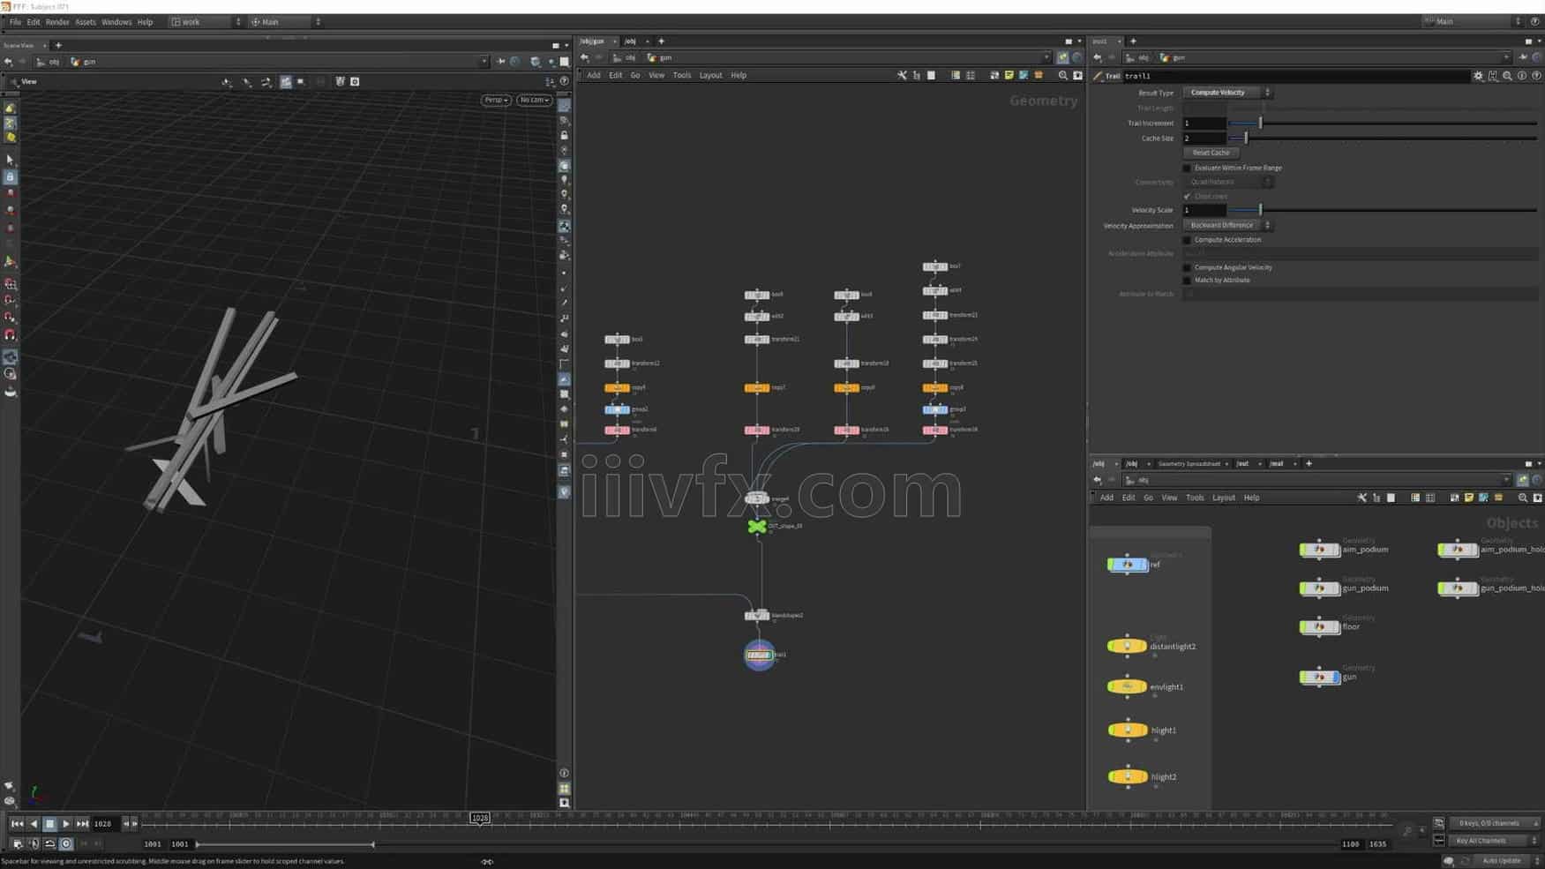
Task: Go back in the Scene View path
Action: point(8,62)
